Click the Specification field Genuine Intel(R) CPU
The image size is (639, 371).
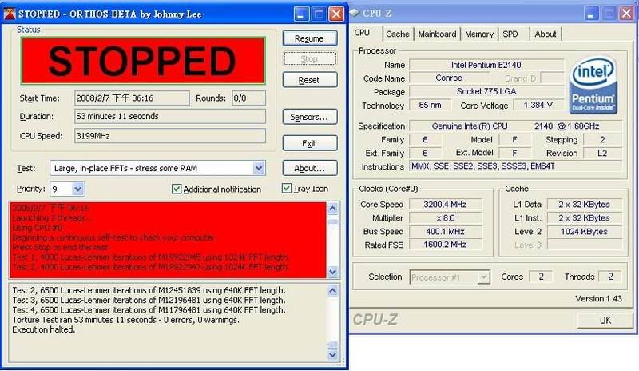(x=515, y=126)
